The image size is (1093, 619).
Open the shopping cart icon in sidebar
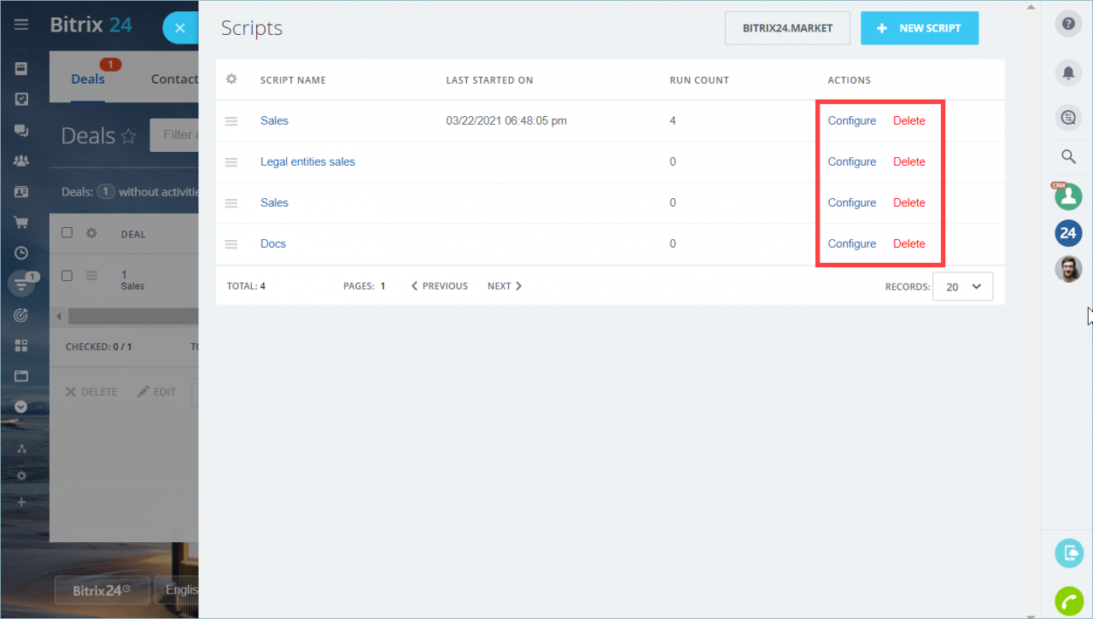pos(21,222)
